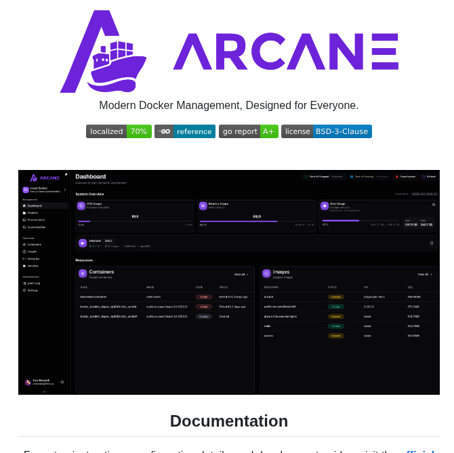The height and width of the screenshot is (453, 454).
Task: Click the Exited badge for test-redis-container
Action: [x=204, y=297]
